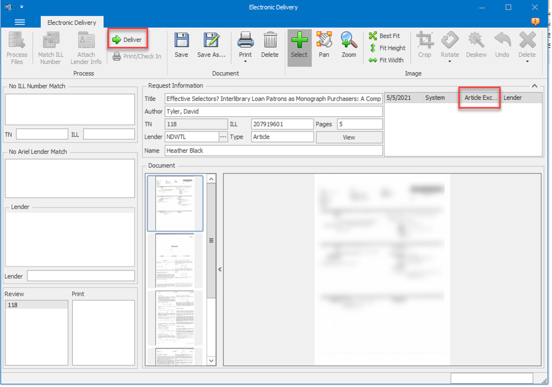Open Process Files
The height and width of the screenshot is (387, 552).
(x=17, y=47)
